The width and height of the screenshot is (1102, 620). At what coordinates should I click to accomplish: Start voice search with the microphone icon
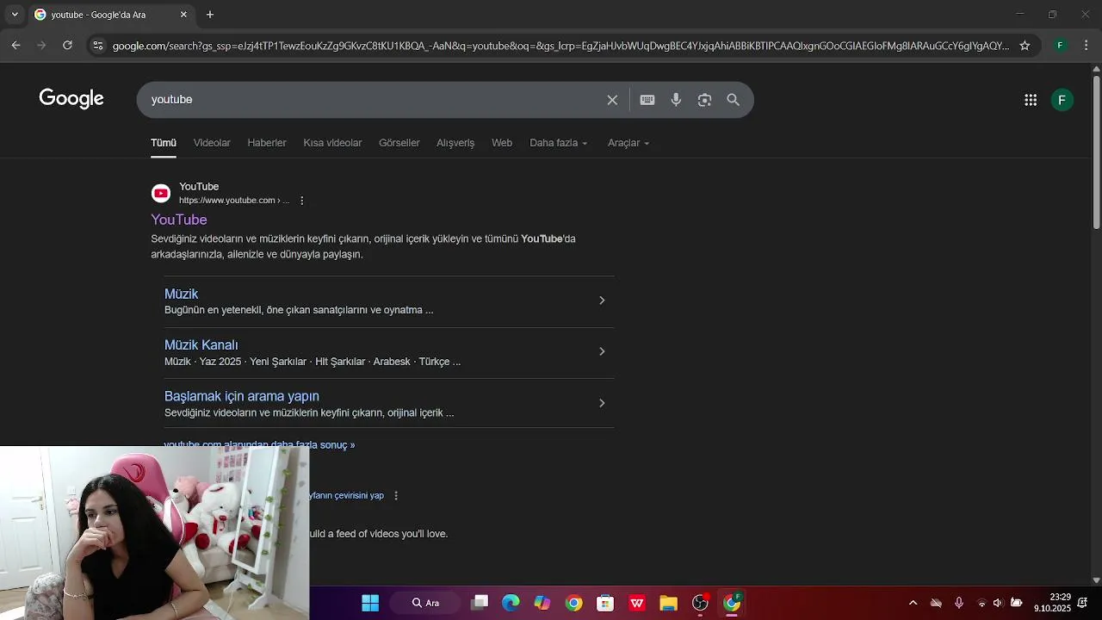click(676, 100)
